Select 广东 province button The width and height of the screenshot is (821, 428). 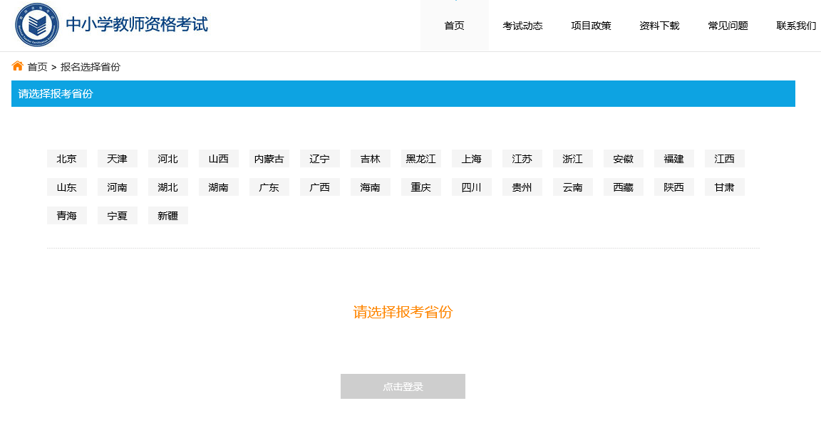pos(269,187)
